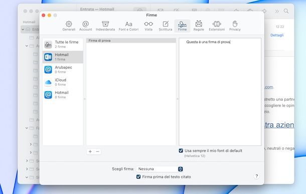Viewport: 306px width, 194px height.
Task: Select the Firma di prova signature row
Action: pyautogui.click(x=131, y=41)
